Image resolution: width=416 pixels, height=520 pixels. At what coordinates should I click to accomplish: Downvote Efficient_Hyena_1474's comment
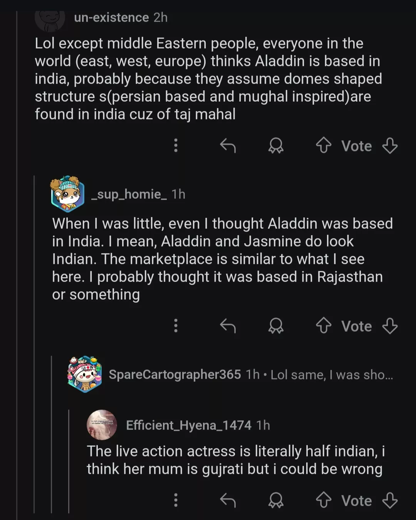390,500
